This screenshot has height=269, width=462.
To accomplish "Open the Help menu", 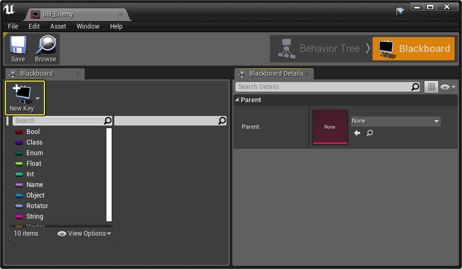I will point(116,26).
